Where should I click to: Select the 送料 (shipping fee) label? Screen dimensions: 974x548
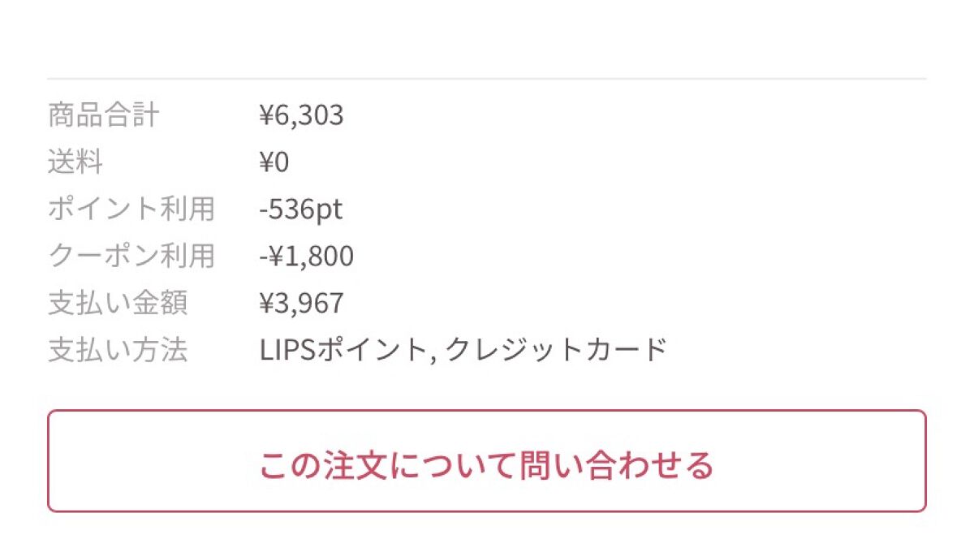tap(75, 162)
